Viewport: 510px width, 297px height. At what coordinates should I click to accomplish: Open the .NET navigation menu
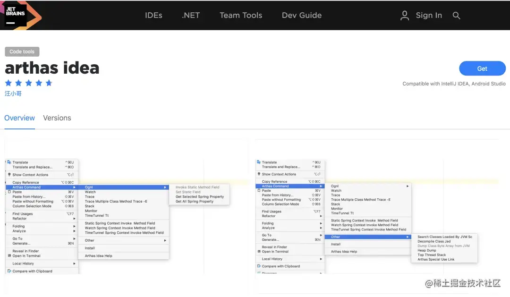click(x=191, y=15)
